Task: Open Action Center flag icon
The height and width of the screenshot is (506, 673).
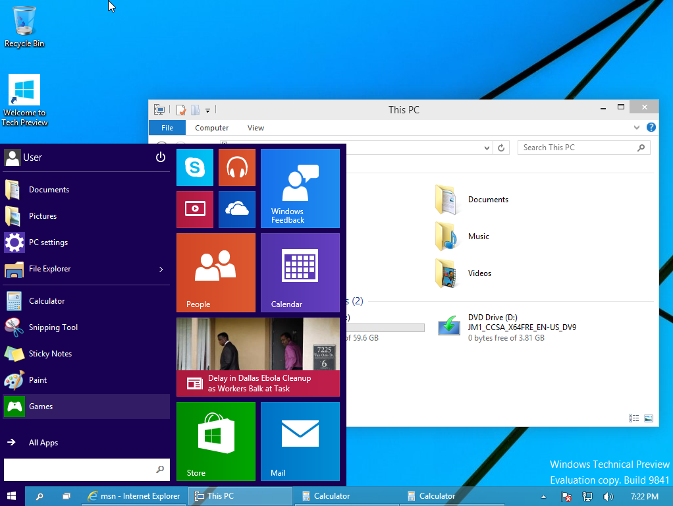Action: tap(566, 497)
